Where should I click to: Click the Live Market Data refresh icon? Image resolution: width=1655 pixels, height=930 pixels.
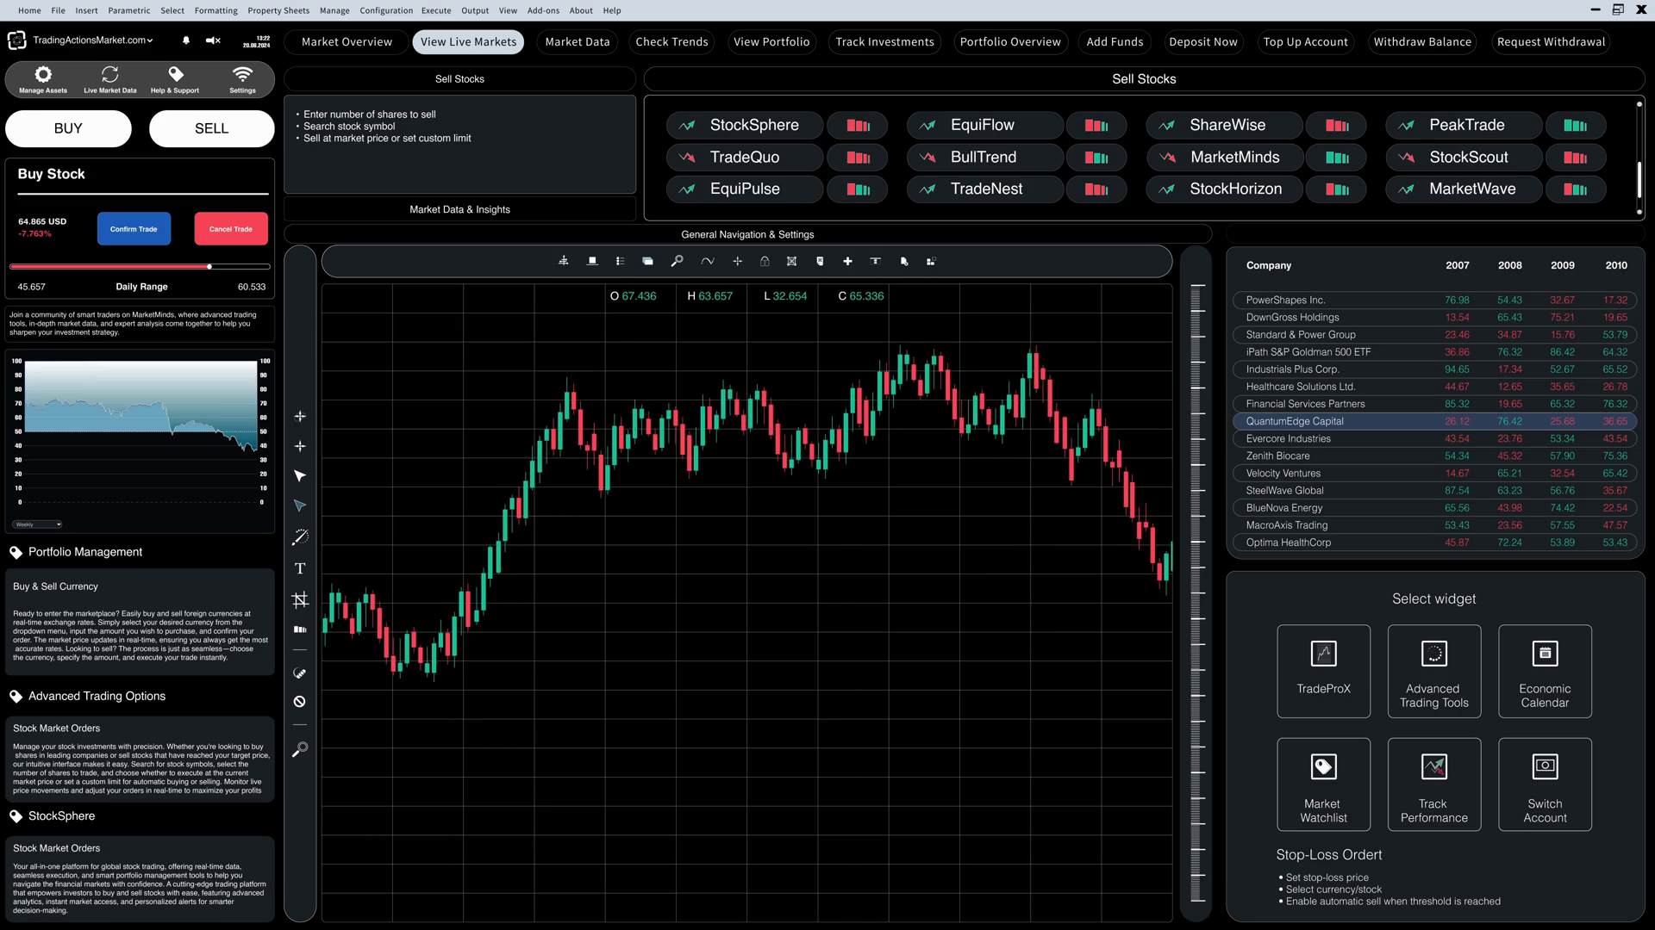(109, 75)
